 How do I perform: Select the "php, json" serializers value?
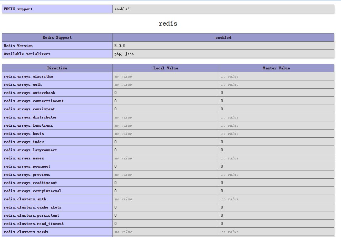point(124,54)
